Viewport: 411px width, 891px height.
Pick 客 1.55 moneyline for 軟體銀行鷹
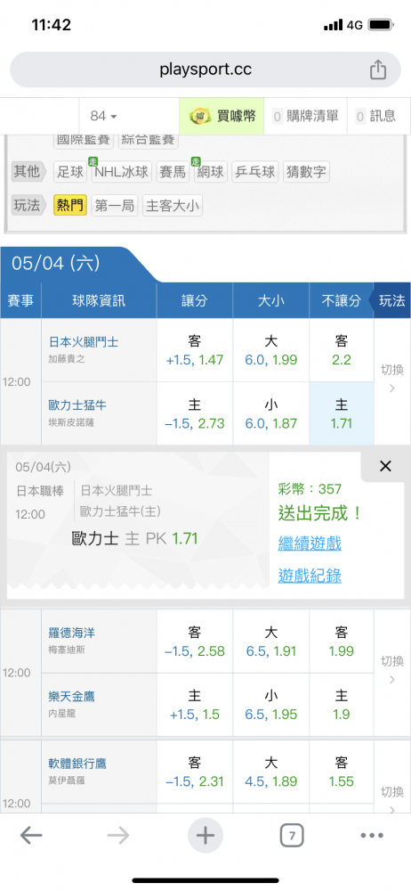click(342, 772)
